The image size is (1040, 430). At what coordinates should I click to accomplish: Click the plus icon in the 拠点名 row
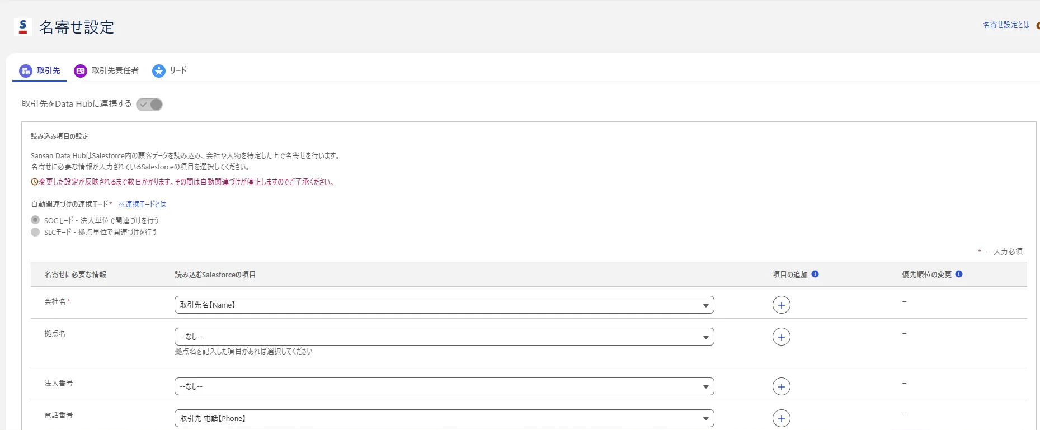(x=782, y=337)
